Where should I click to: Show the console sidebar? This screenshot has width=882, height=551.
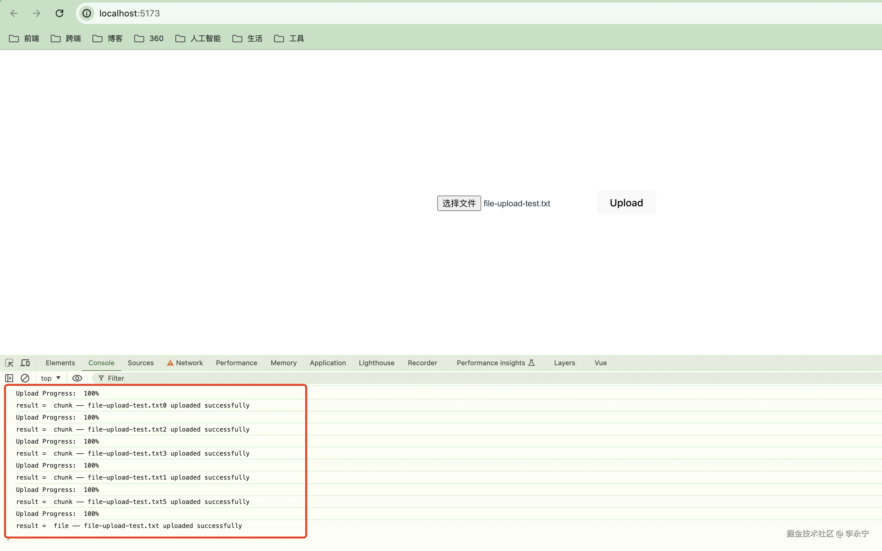click(9, 378)
